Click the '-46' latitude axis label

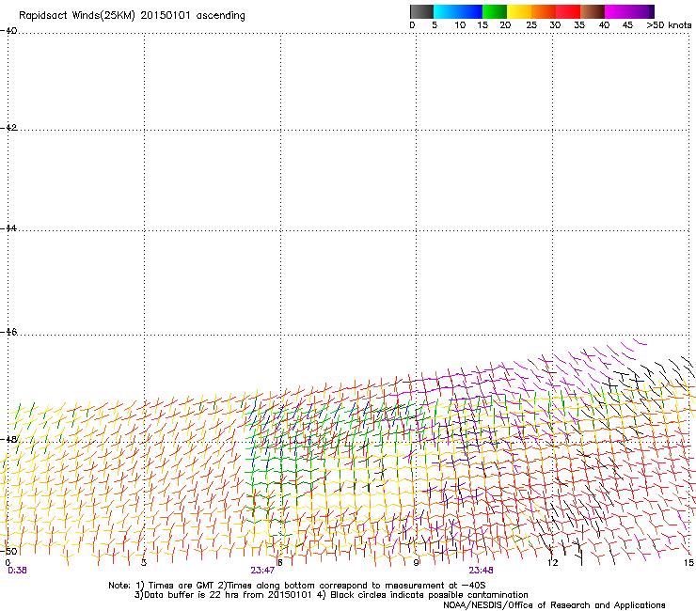(8, 332)
